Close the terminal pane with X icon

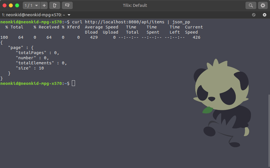[265, 15]
